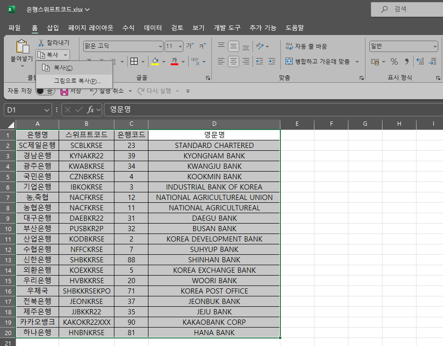Open the 페이지 레이아웃 tab
The image size is (443, 346).
(x=91, y=28)
